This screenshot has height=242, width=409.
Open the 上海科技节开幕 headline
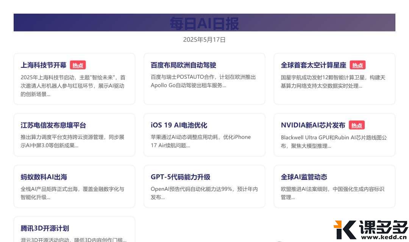click(44, 65)
